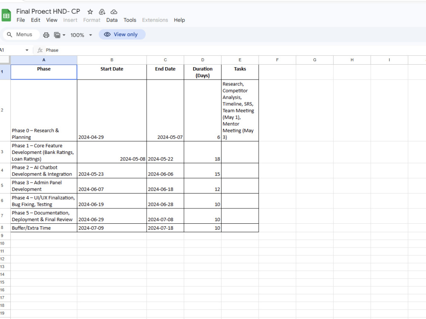
Task: Open the filter views dropdown arrow
Action: click(x=64, y=35)
